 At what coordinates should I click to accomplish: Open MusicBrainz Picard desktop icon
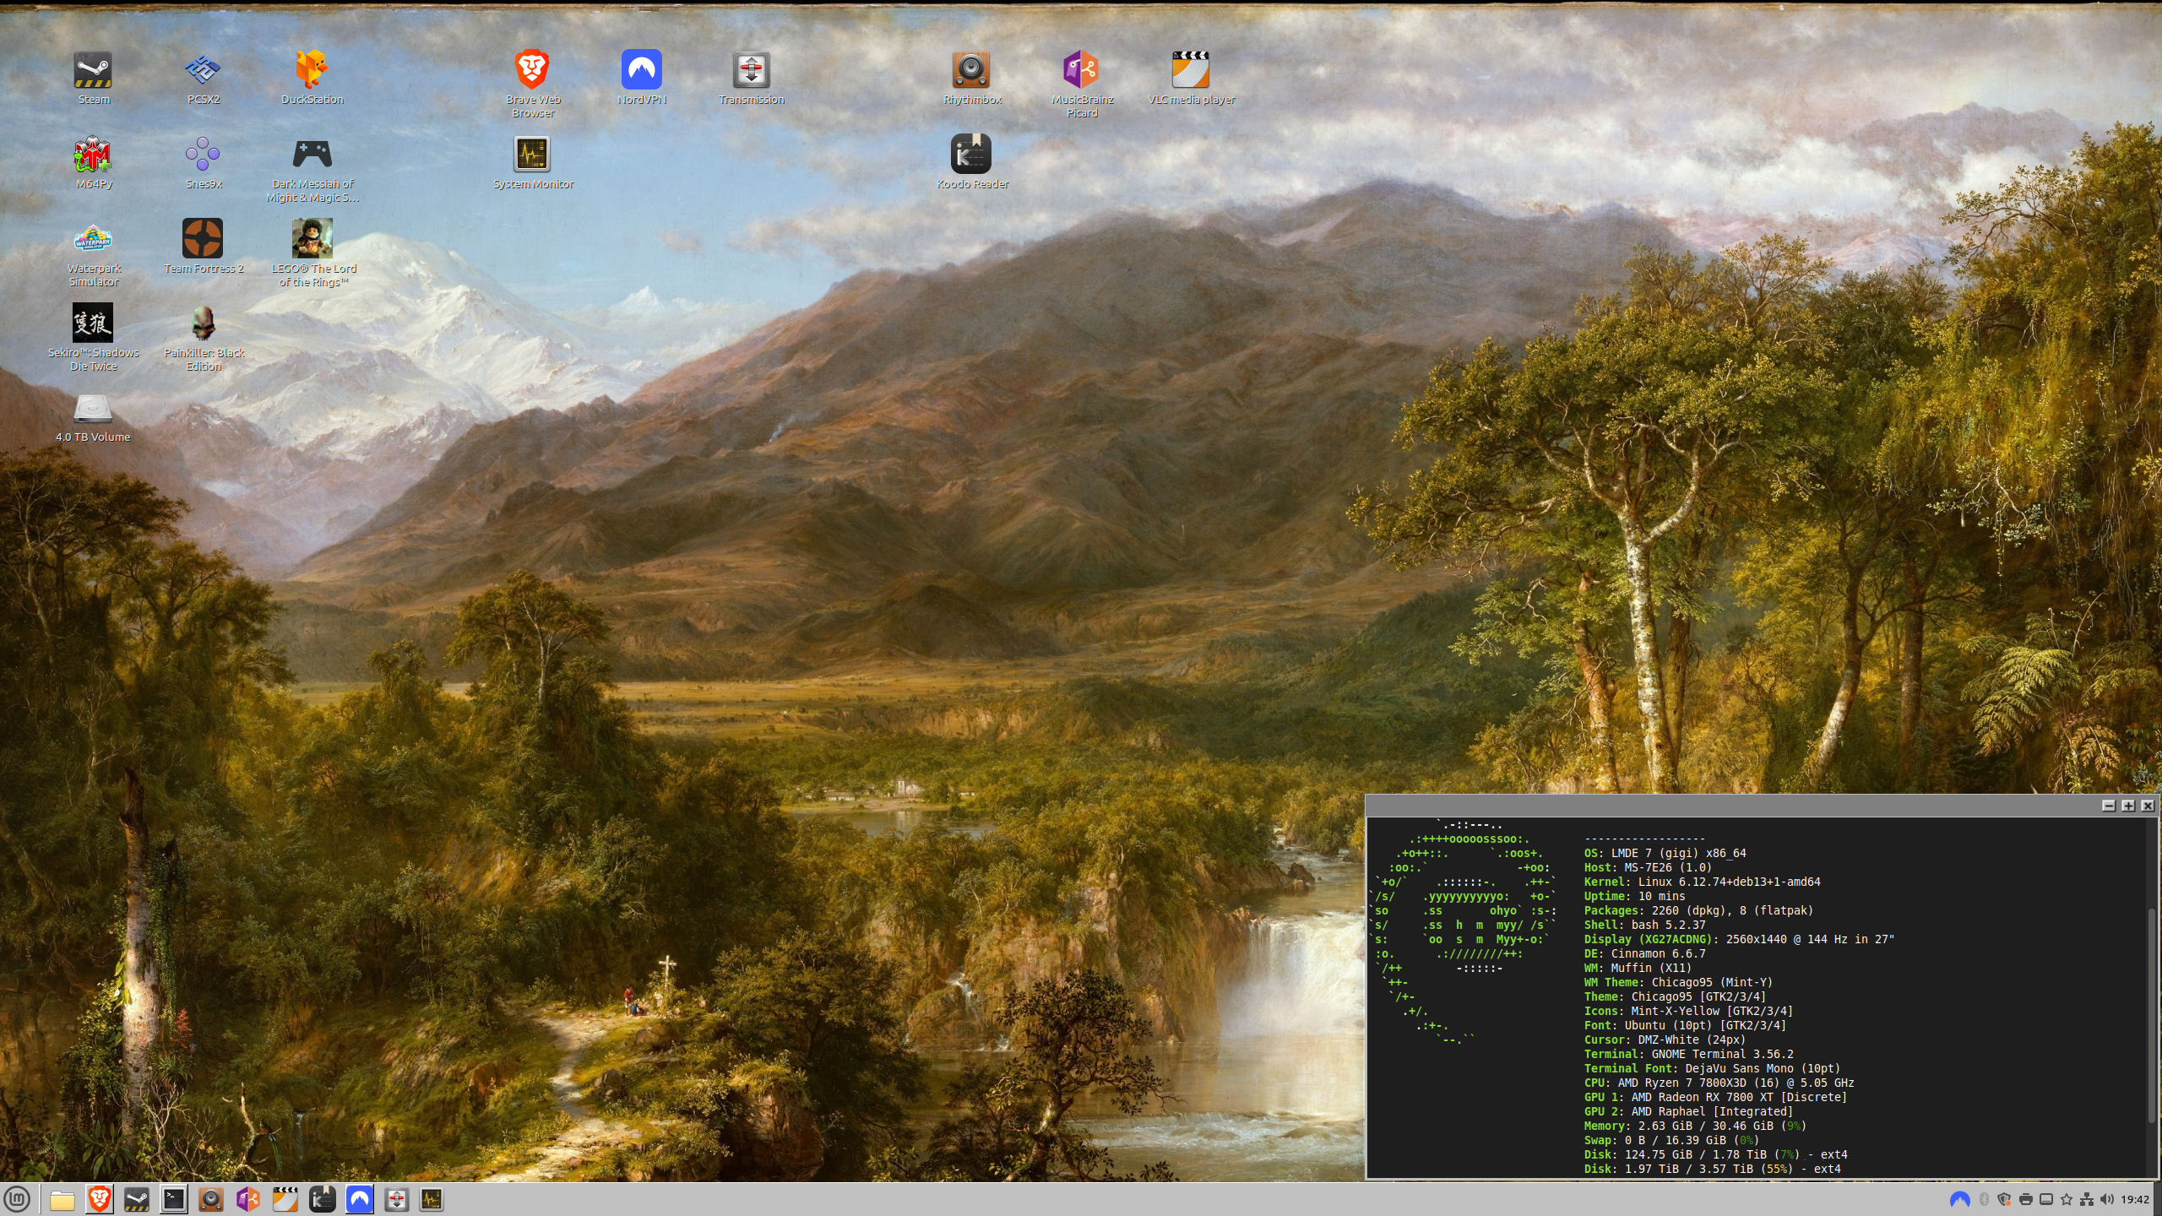1081,71
